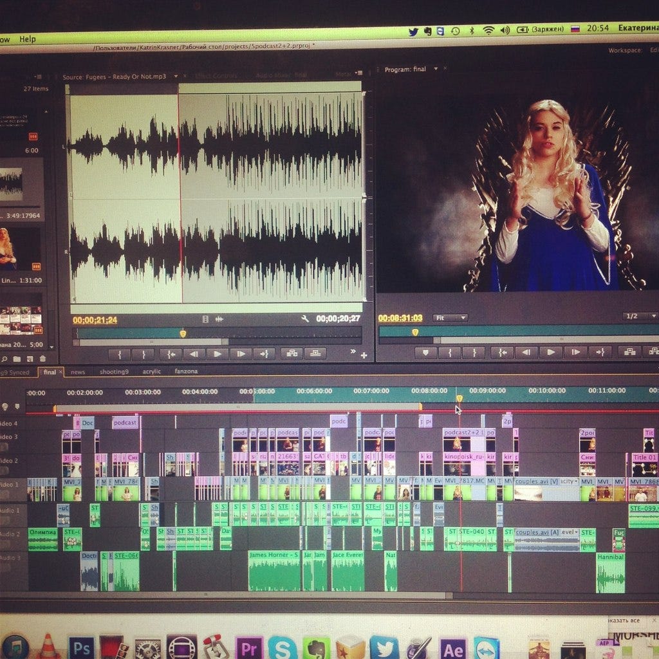The height and width of the screenshot is (659, 659).
Task: Switch to the shooting9 sequence tab
Action: pos(114,372)
